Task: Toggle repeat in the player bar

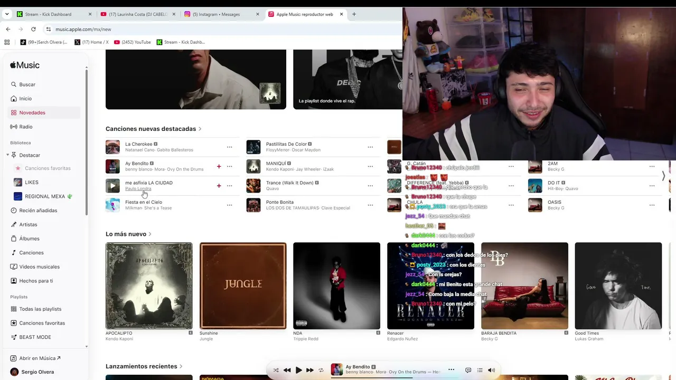Action: (321, 370)
